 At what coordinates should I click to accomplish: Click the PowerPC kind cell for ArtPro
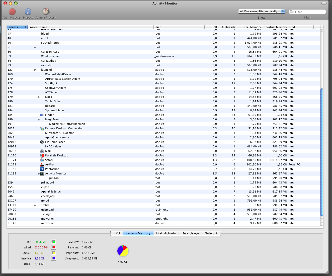click(294, 164)
